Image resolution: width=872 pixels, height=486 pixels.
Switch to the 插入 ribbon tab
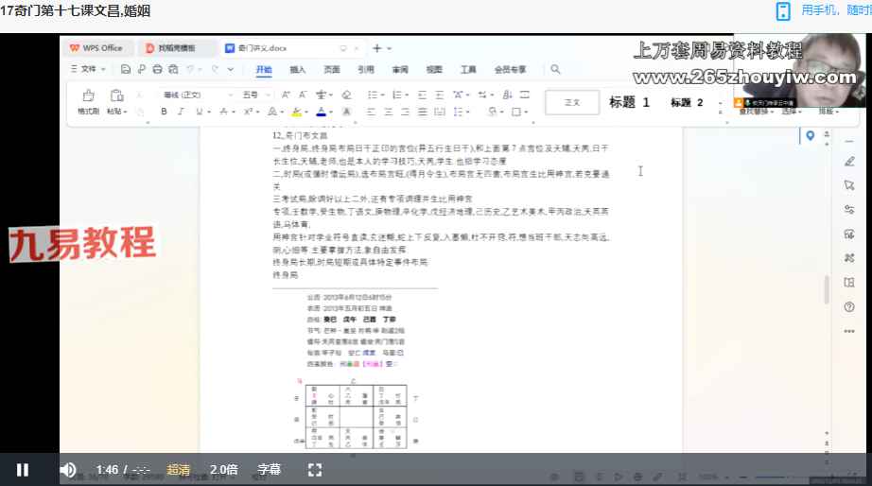(x=297, y=69)
